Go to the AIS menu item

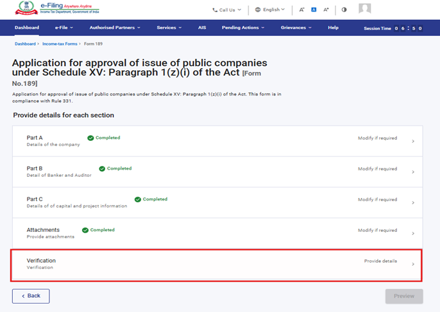tap(201, 28)
